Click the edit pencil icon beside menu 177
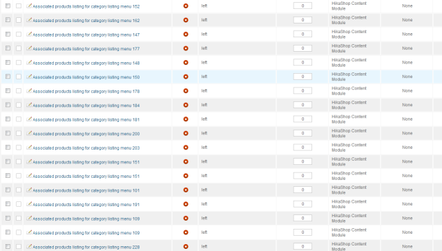The height and width of the screenshot is (251, 442). coord(29,48)
